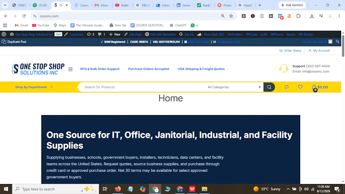Image resolution: width=345 pixels, height=194 pixels.
Task: Open the My Account link
Action: coord(319,50)
